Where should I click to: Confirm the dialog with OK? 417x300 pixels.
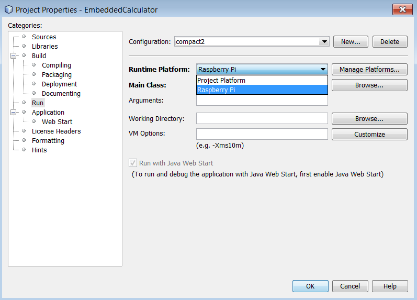coord(310,286)
